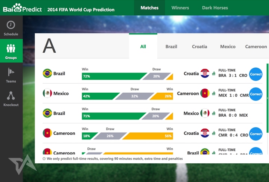Select the Matches tab
The image size is (269, 182).
click(x=149, y=8)
